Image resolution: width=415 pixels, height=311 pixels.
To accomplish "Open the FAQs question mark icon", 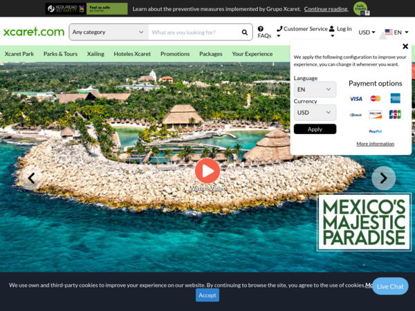I will tap(261, 29).
